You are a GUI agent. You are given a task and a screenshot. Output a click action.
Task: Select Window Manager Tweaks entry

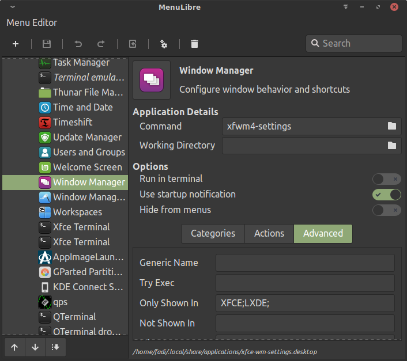point(65,197)
